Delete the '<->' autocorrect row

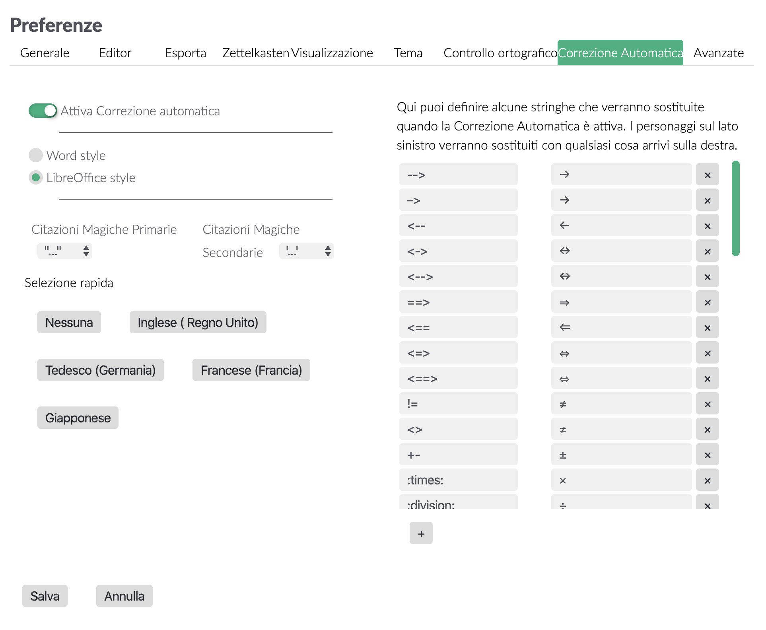(707, 251)
